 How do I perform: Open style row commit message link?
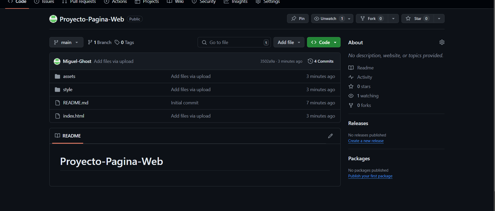pyautogui.click(x=191, y=90)
